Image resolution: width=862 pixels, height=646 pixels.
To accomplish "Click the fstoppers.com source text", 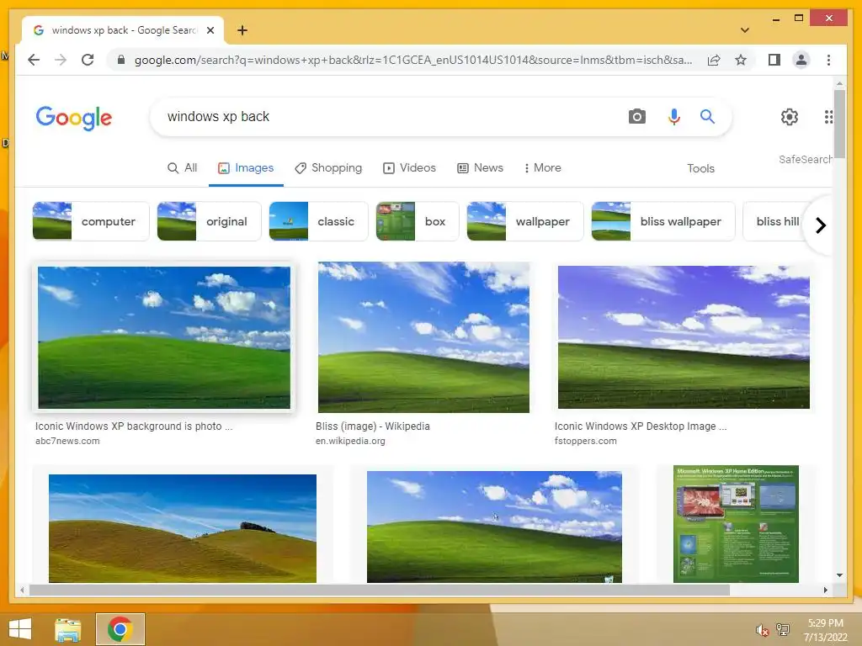I will (586, 441).
